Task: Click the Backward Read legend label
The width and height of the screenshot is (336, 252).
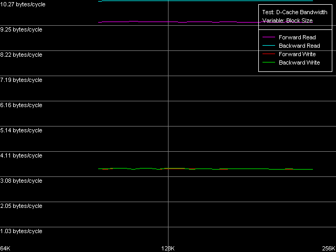Action: (x=299, y=46)
